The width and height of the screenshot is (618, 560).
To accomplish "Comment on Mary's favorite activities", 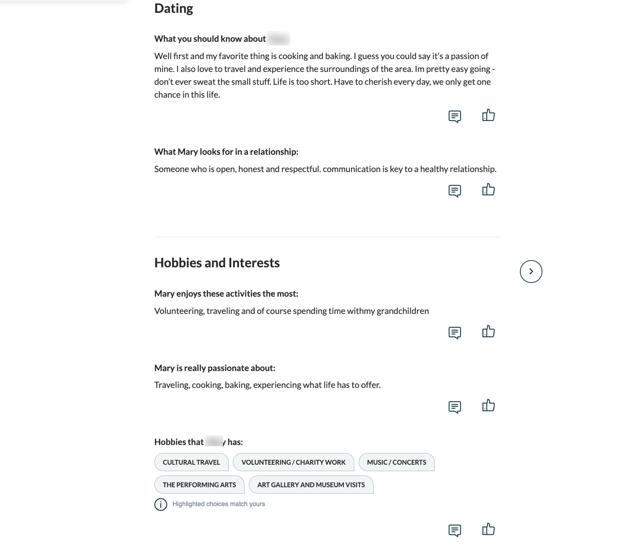I will coord(455,332).
